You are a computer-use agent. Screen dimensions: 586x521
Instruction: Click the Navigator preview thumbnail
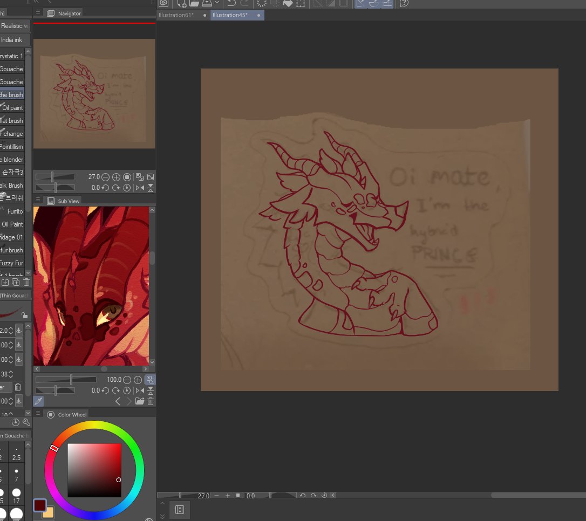pyautogui.click(x=94, y=94)
